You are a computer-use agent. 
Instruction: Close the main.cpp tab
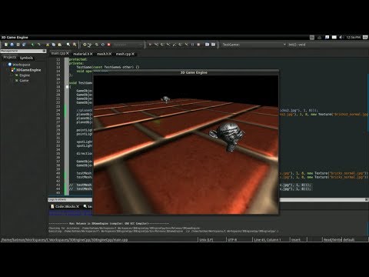click(68, 53)
